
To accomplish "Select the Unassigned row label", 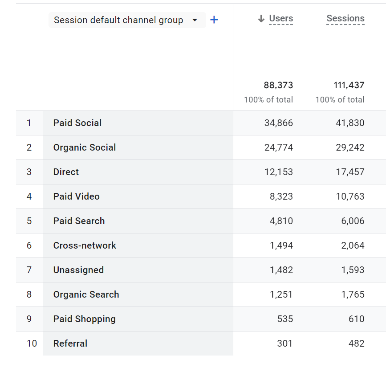I will coord(78,270).
